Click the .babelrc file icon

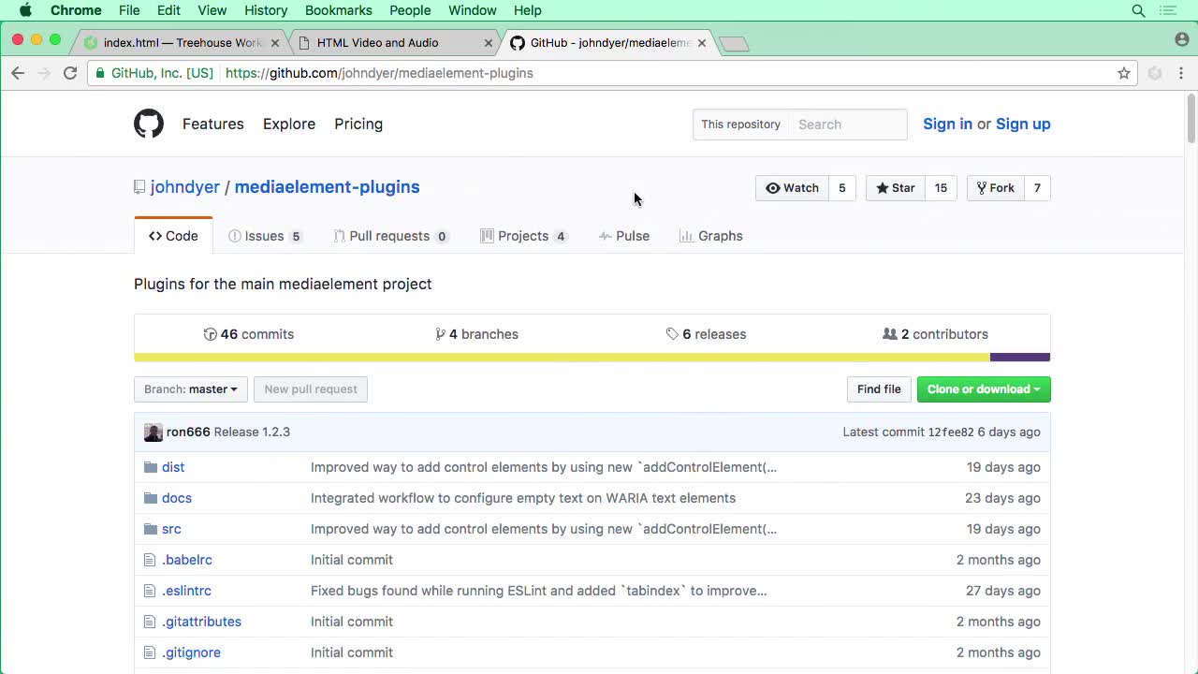tap(150, 560)
